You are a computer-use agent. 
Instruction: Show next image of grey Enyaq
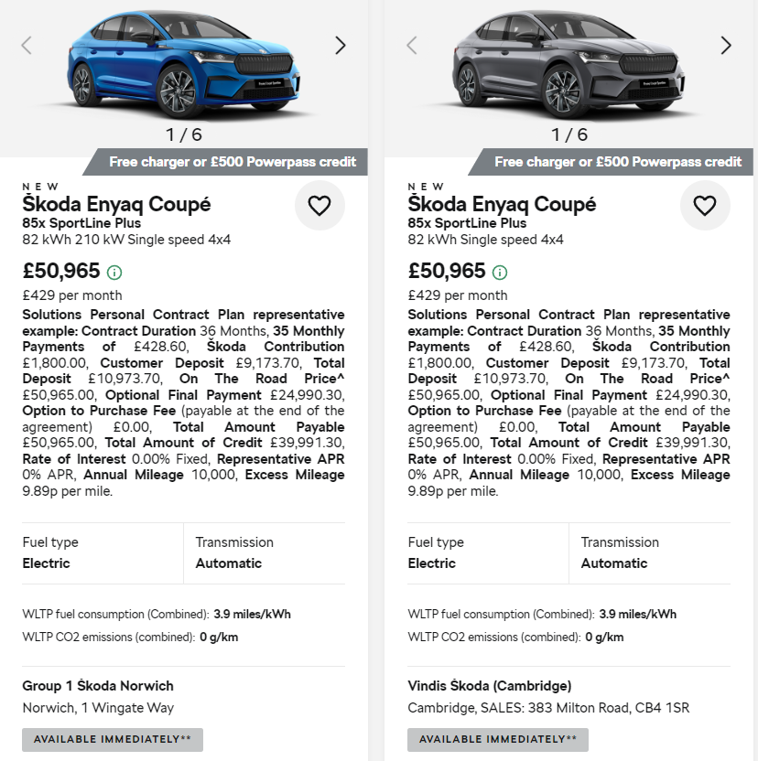(726, 45)
